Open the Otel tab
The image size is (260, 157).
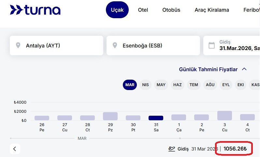coord(143,10)
